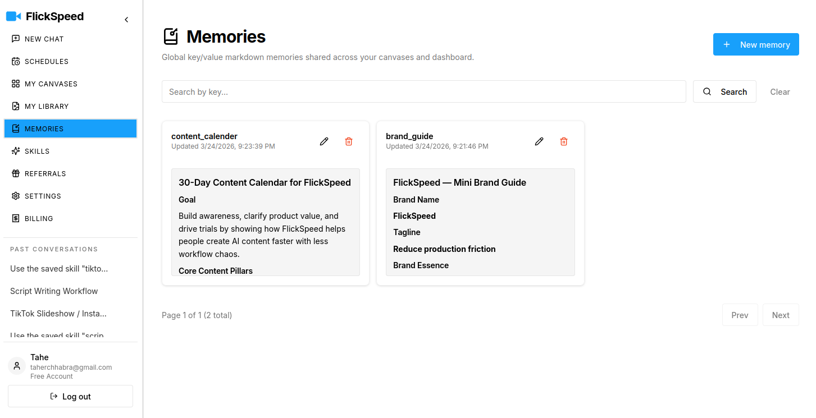Viewport: 816px width, 418px height.
Task: Click the plus icon on New memory
Action: (x=727, y=44)
